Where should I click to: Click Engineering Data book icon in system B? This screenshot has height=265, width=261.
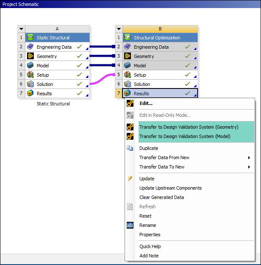tap(128, 47)
